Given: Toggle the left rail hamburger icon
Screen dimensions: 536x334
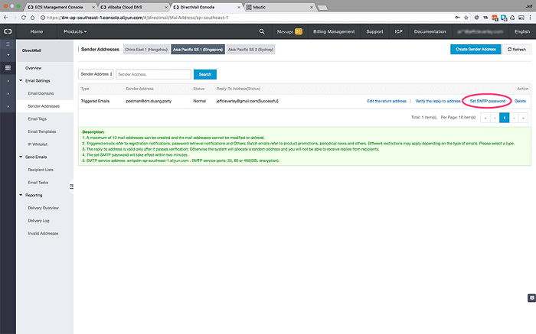Looking at the screenshot, I should (x=8, y=44).
